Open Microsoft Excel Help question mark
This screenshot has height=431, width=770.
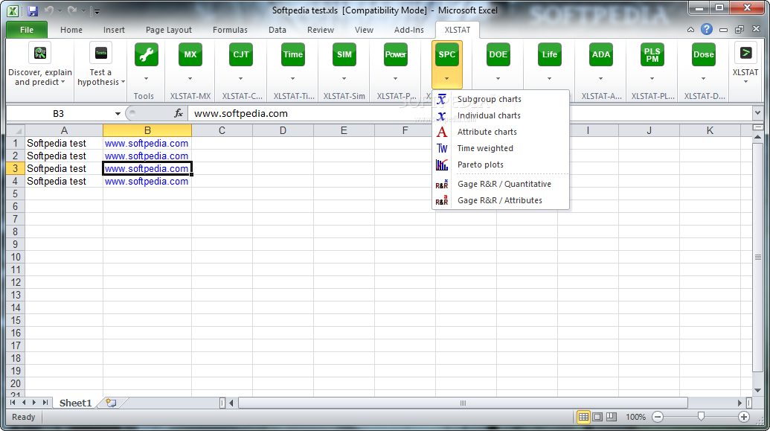pos(706,30)
